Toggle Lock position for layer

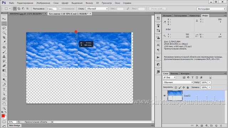pos(184,87)
